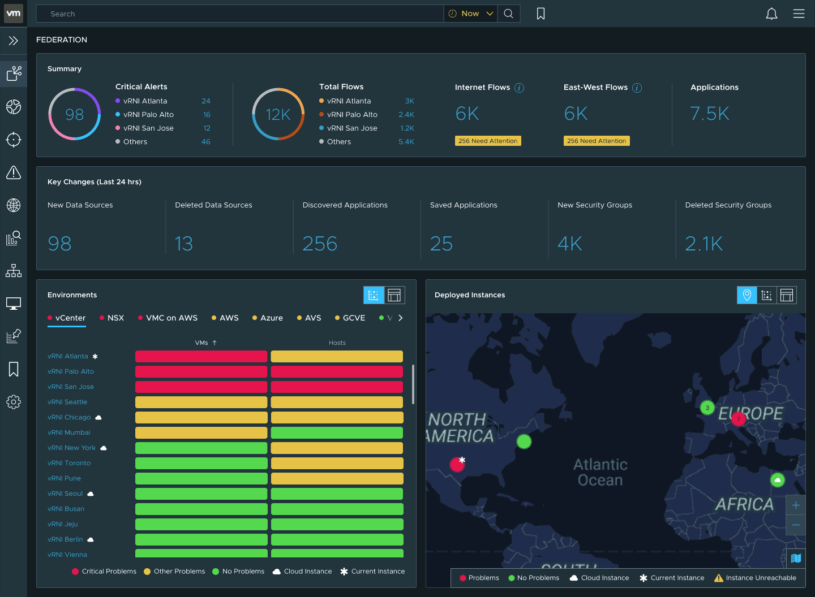Click the 98 Critical Alerts donut chart

pyautogui.click(x=75, y=114)
